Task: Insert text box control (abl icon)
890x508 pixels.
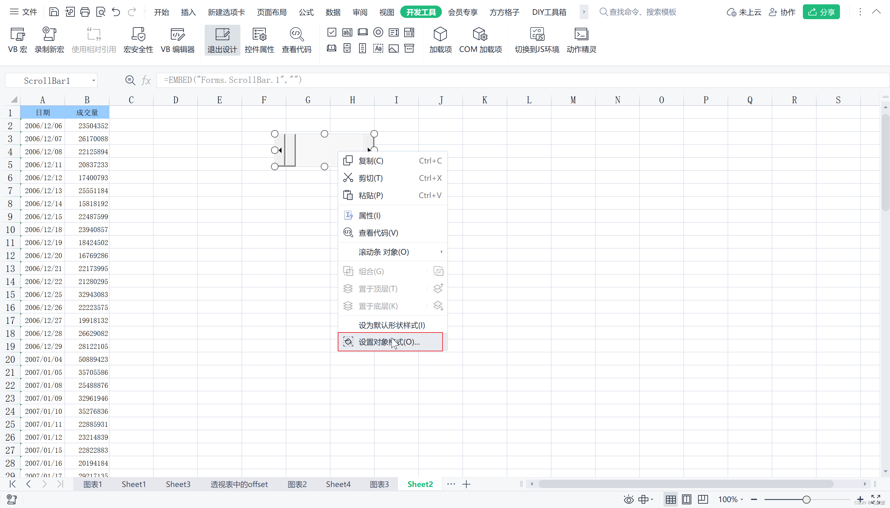Action: (x=347, y=32)
